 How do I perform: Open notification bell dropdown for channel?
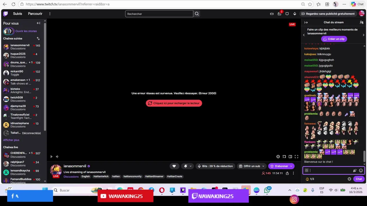tap(188, 166)
